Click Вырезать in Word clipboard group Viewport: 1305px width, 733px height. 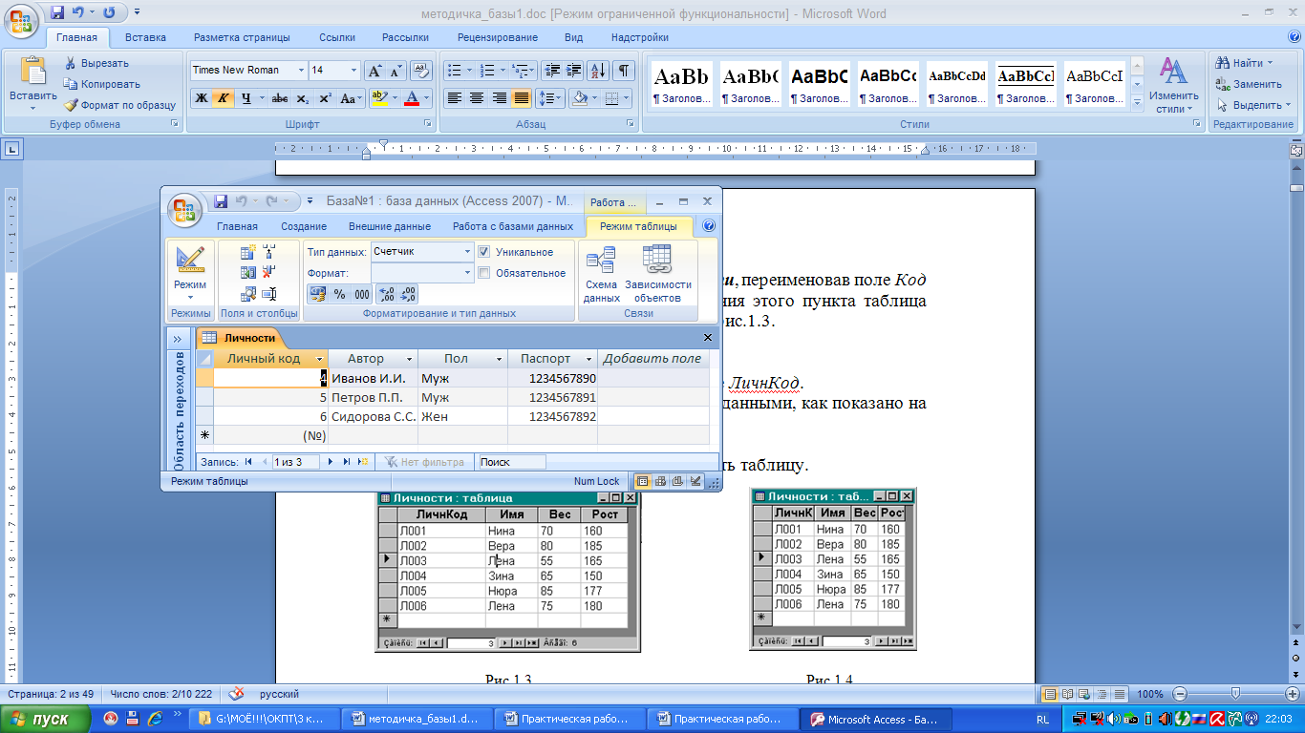click(96, 63)
